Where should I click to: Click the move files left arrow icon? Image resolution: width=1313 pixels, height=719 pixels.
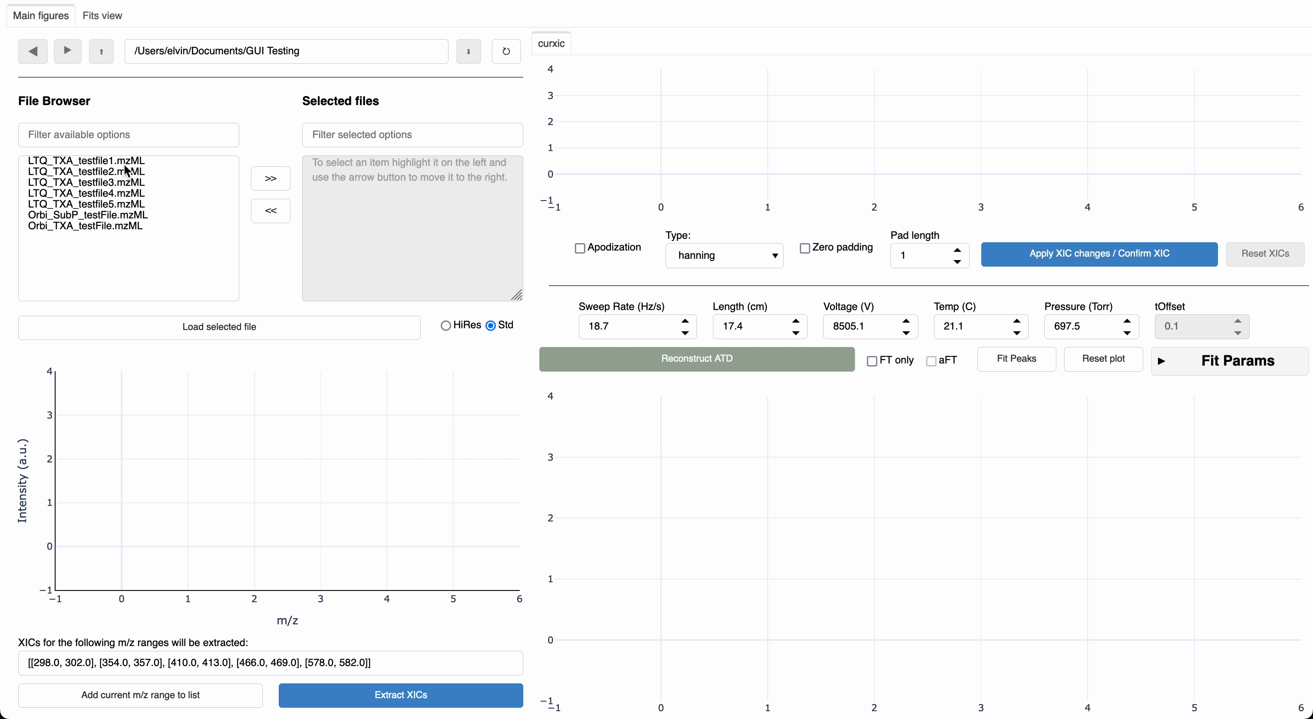coord(270,211)
